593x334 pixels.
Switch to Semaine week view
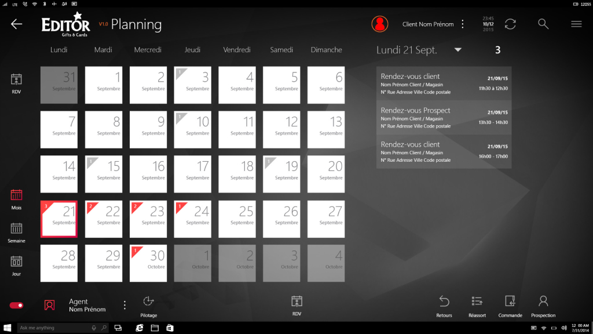tap(16, 231)
